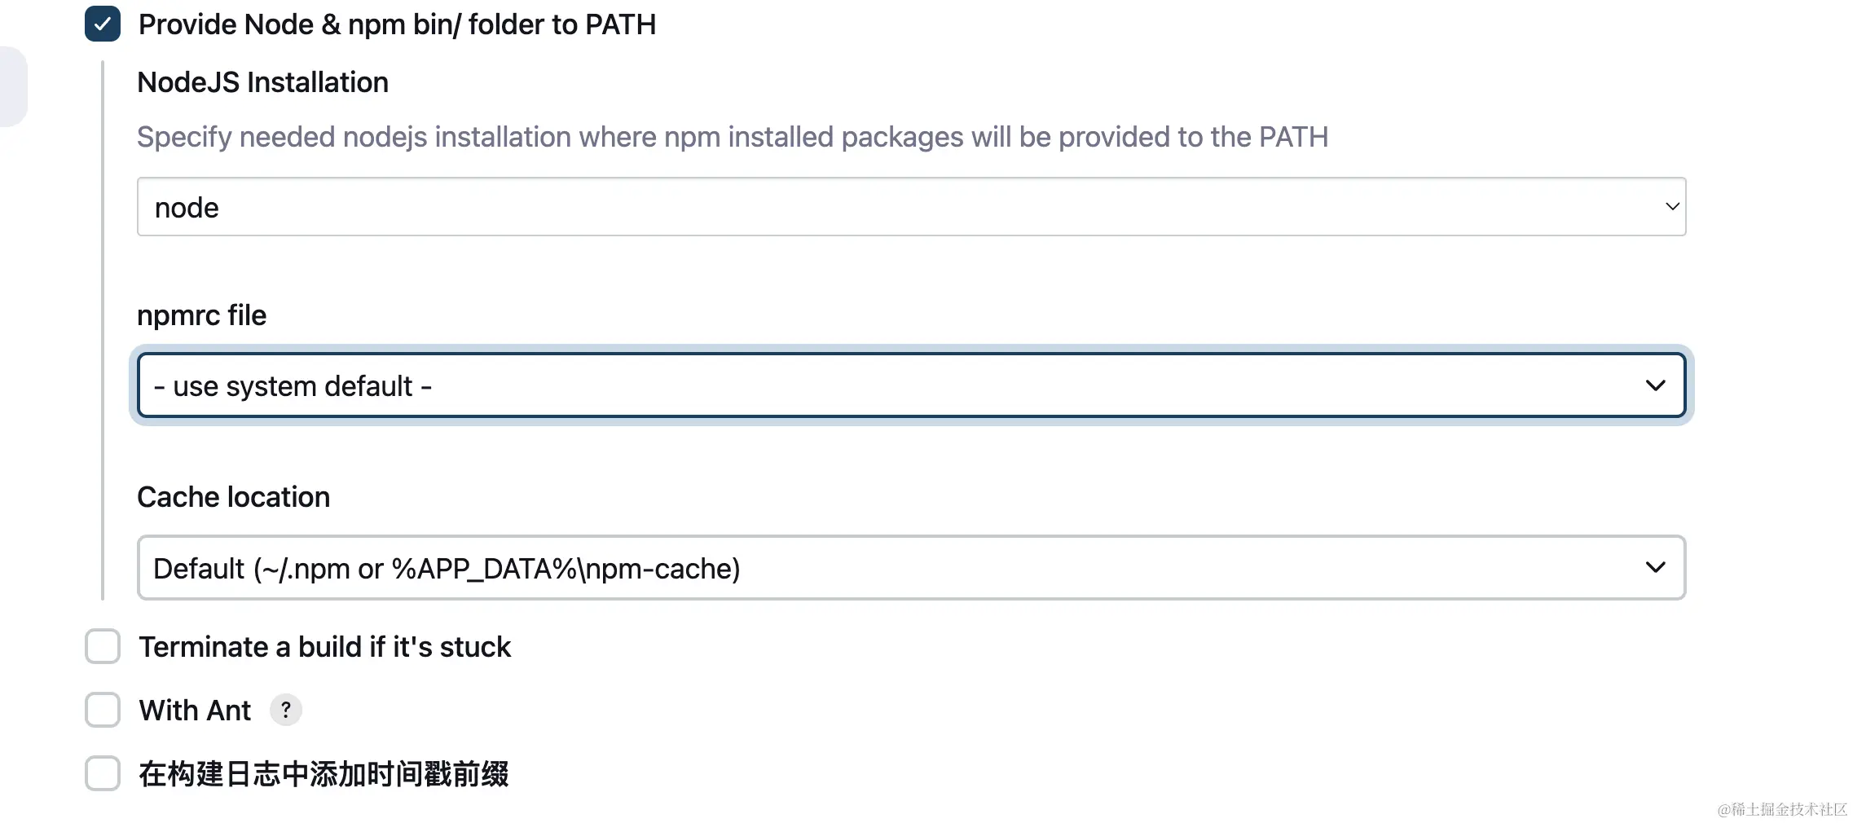
Task: Click chevron arrow of Cache location selector
Action: (1655, 568)
